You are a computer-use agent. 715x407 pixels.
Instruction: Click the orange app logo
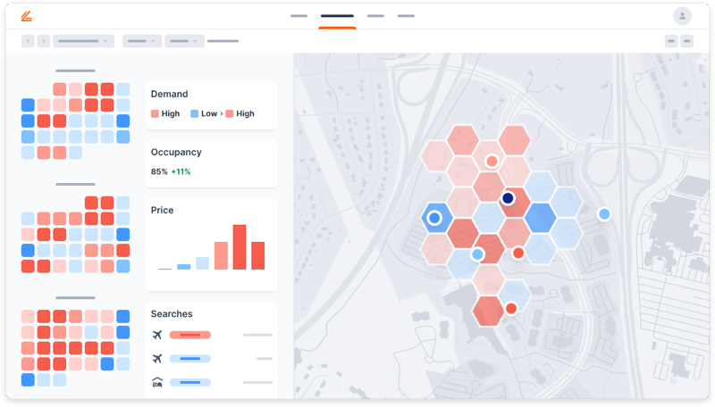pyautogui.click(x=27, y=16)
